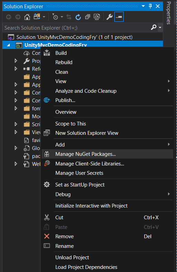Select the Solution 'UnityMvcDemoCodingFry' node
The width and height of the screenshot is (177, 272).
[74, 37]
